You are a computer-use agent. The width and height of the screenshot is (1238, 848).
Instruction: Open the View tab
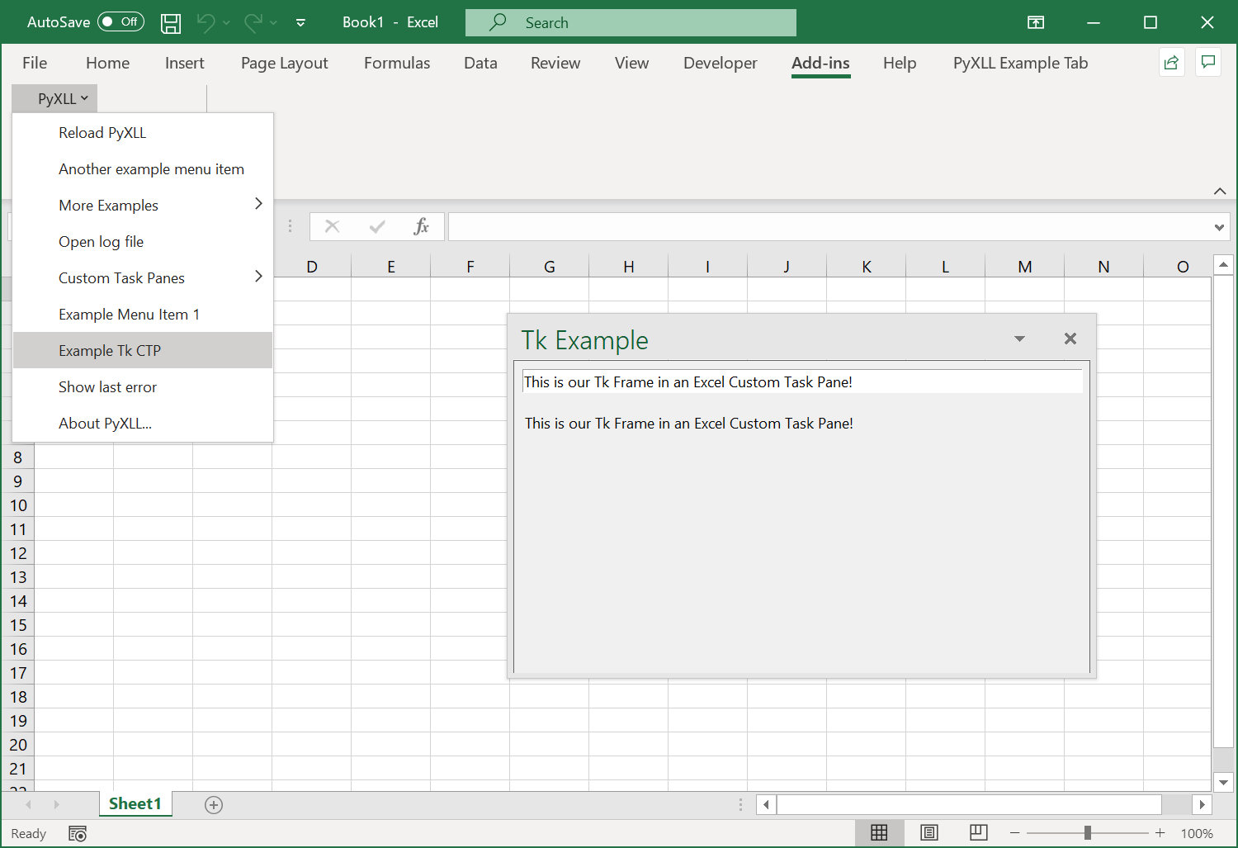(x=631, y=63)
